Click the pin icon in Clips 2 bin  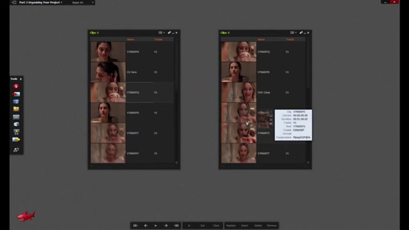point(301,33)
